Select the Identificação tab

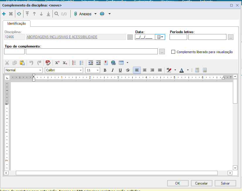point(17,23)
